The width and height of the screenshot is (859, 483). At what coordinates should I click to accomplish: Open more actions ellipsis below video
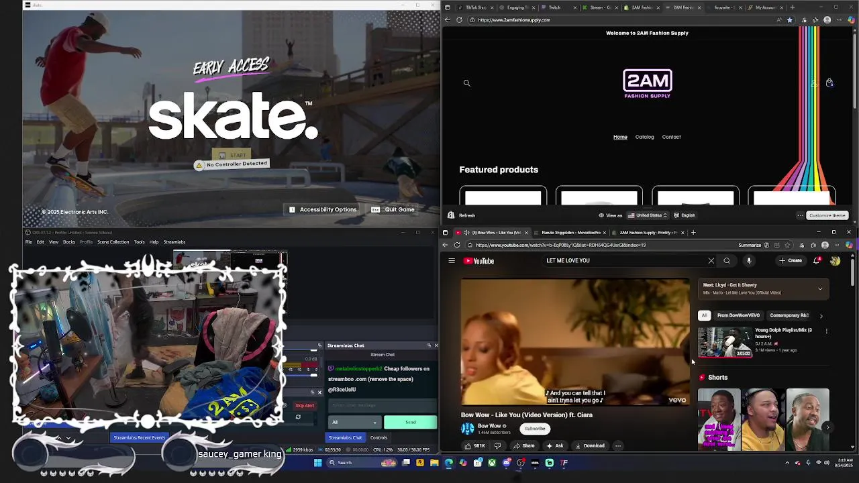click(618, 446)
